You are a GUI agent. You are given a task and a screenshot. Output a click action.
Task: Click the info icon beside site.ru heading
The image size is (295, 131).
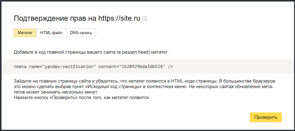[x=145, y=19]
